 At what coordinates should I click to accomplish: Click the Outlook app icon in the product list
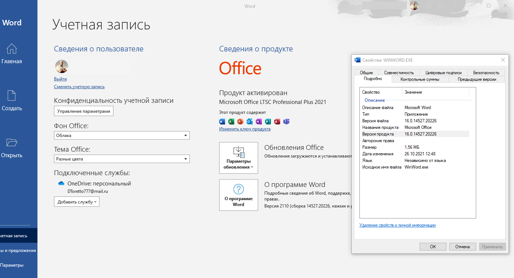click(x=250, y=122)
